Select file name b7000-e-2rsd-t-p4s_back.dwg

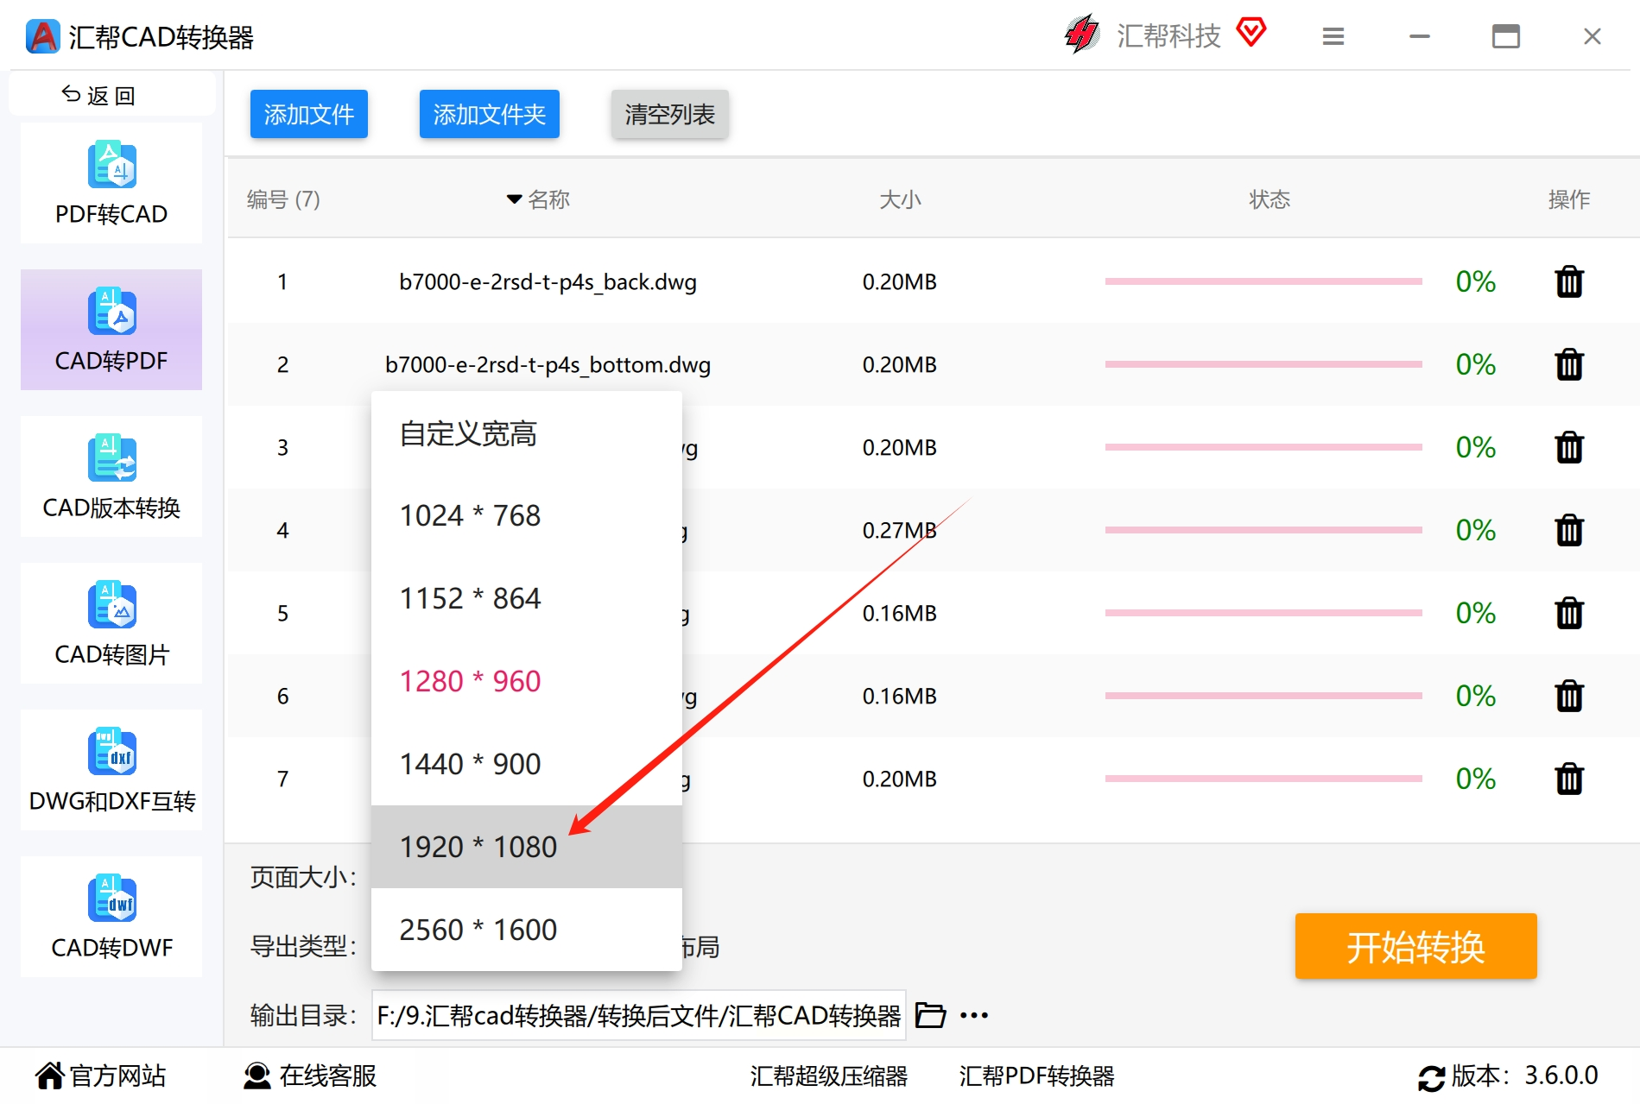pyautogui.click(x=548, y=282)
